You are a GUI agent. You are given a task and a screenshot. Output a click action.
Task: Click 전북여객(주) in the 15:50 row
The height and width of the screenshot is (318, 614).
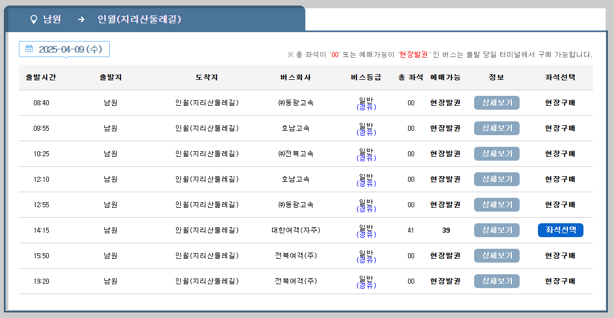coord(296,255)
